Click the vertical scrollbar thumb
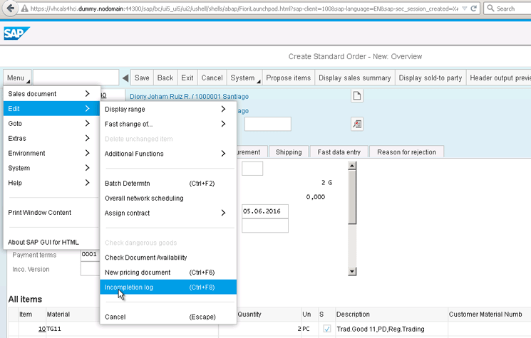Screen dimensions: 531x338 (x=352, y=197)
